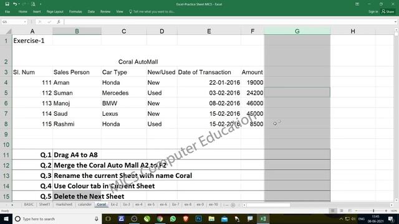Open the Page Layout ribbon tab
Image resolution: width=399 pixels, height=224 pixels.
[x=55, y=12]
